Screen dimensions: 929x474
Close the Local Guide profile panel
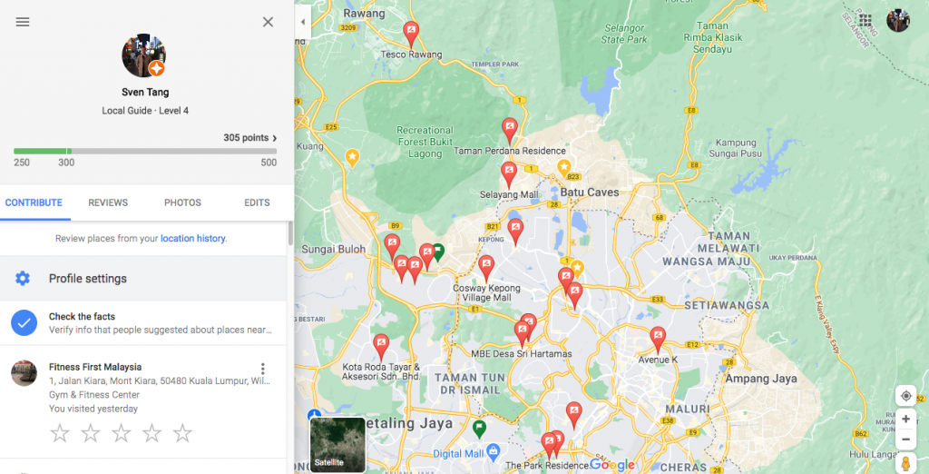[x=268, y=22]
